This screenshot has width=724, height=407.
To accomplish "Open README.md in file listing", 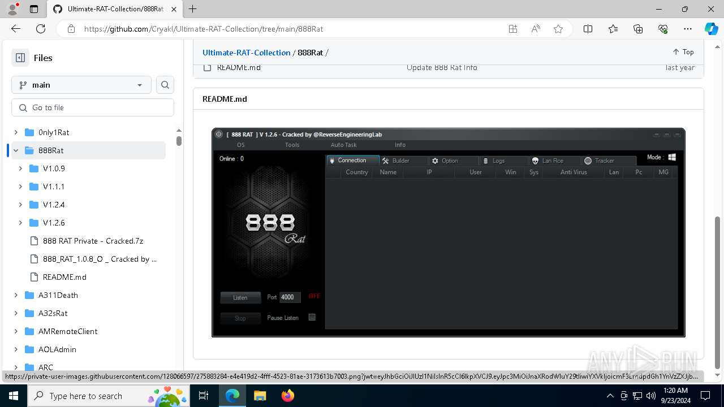I will click(x=239, y=67).
